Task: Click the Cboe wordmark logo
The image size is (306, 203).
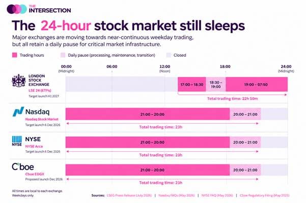Action: [22, 166]
